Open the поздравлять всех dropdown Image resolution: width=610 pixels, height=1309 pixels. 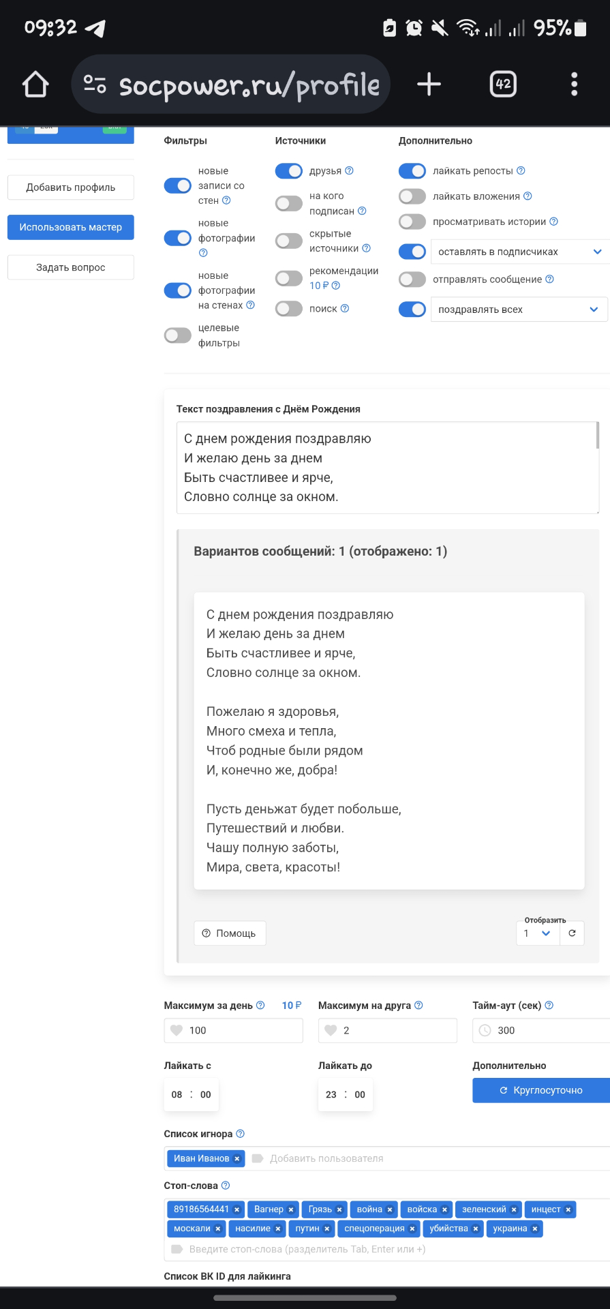tap(518, 310)
